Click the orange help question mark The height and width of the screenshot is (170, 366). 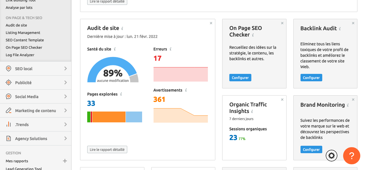[351, 156]
